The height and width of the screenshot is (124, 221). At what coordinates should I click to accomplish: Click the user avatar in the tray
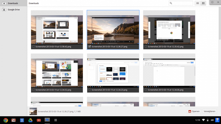point(217,120)
